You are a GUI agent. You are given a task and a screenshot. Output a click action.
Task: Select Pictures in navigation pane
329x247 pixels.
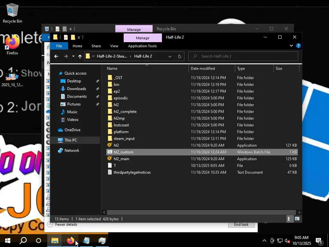point(74,104)
